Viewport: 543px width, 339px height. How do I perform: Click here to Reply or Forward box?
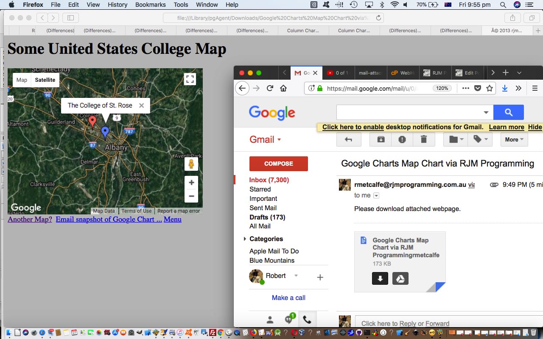(449, 323)
